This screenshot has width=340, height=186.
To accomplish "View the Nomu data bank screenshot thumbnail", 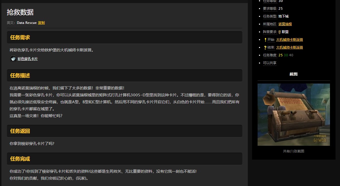I will coord(293,114).
